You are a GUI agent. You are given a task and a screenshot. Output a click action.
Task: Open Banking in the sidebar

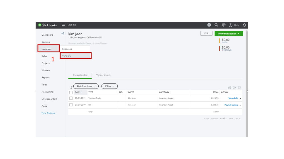coord(46,42)
